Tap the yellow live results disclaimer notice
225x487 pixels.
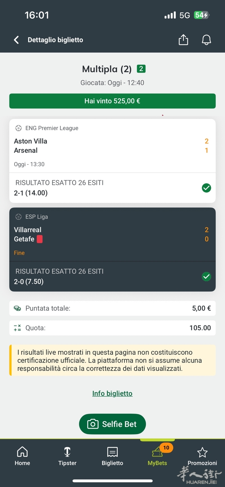[x=112, y=360]
